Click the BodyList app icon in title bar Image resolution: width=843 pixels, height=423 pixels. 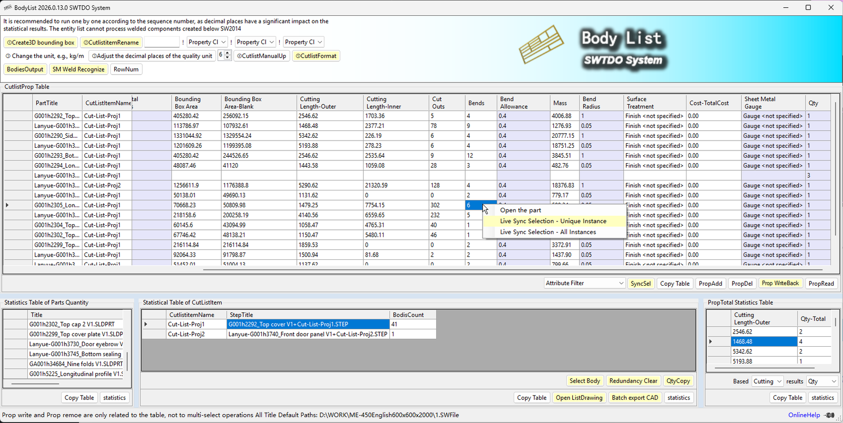coord(7,7)
